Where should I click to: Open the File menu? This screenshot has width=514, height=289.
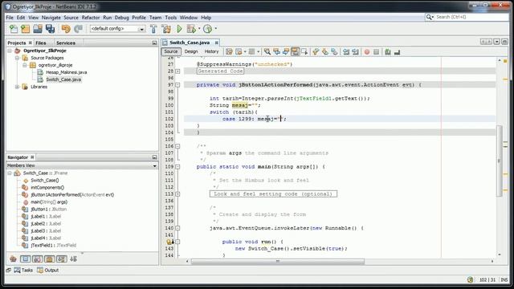click(x=10, y=18)
